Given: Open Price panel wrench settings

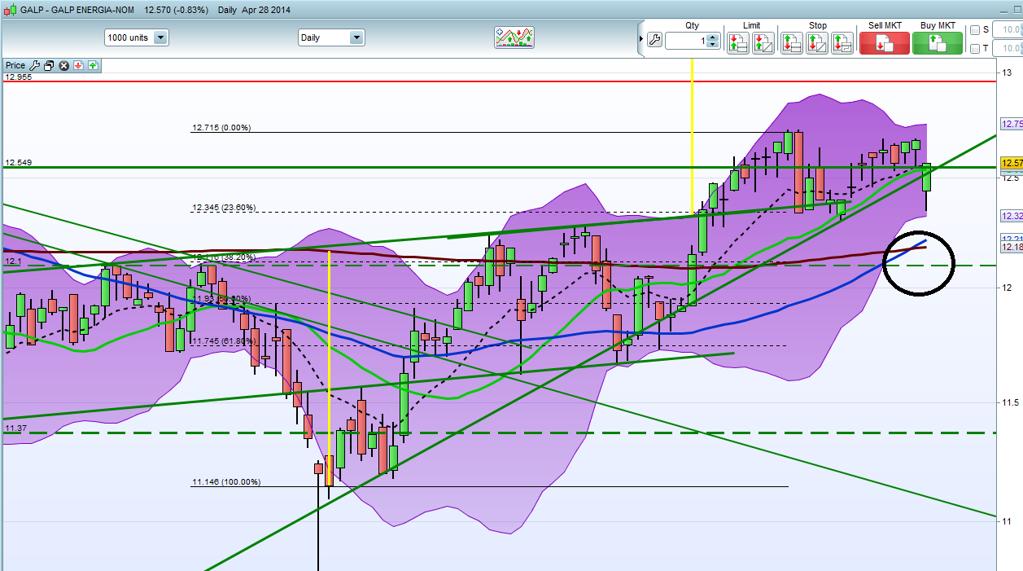Looking at the screenshot, I should point(35,65).
